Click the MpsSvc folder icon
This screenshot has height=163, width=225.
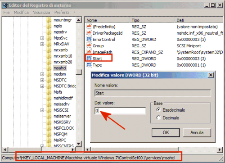[49, 38]
